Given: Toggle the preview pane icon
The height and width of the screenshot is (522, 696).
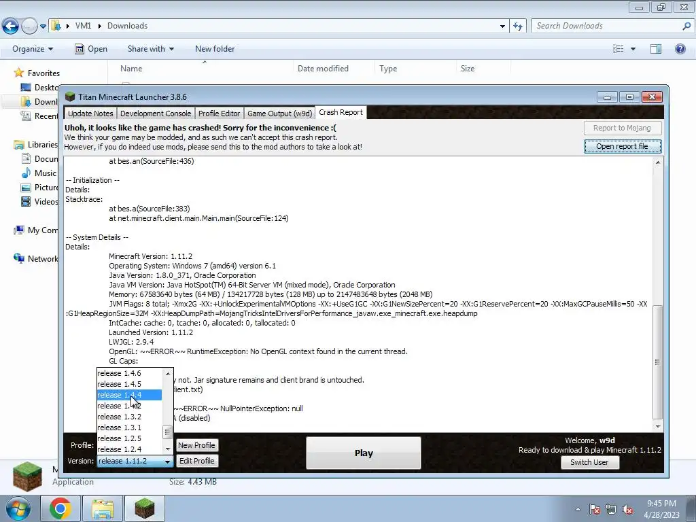Looking at the screenshot, I should tap(656, 49).
